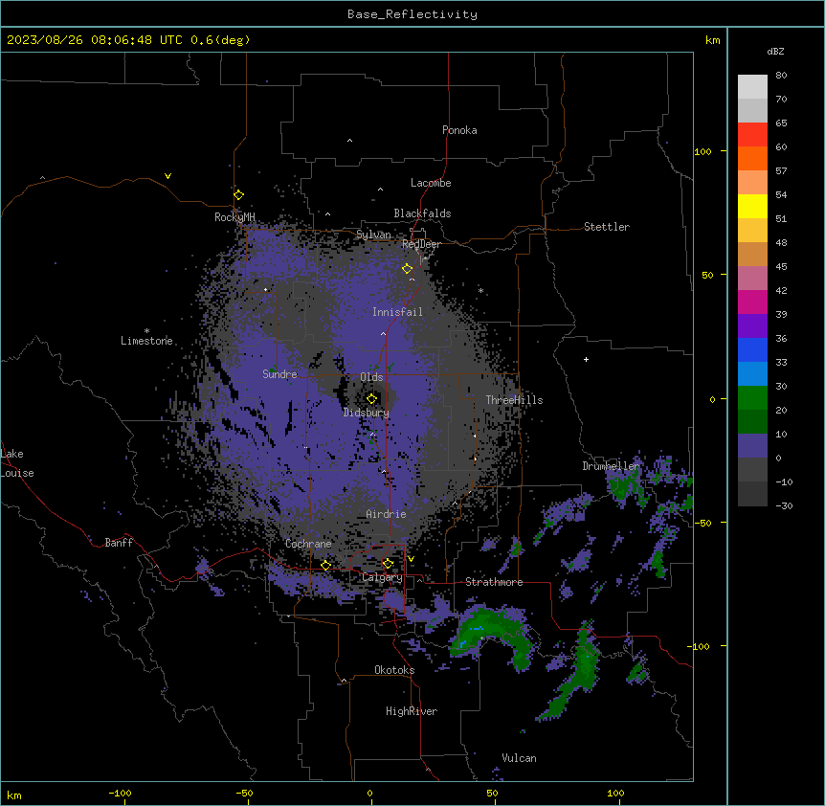Select the 80 dBZ white legend swatch

point(752,87)
